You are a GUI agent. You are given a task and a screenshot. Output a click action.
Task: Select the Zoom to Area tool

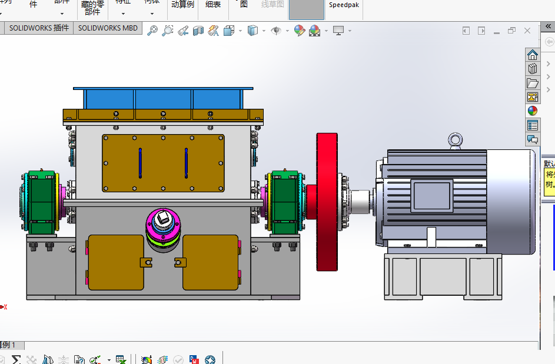pyautogui.click(x=167, y=31)
